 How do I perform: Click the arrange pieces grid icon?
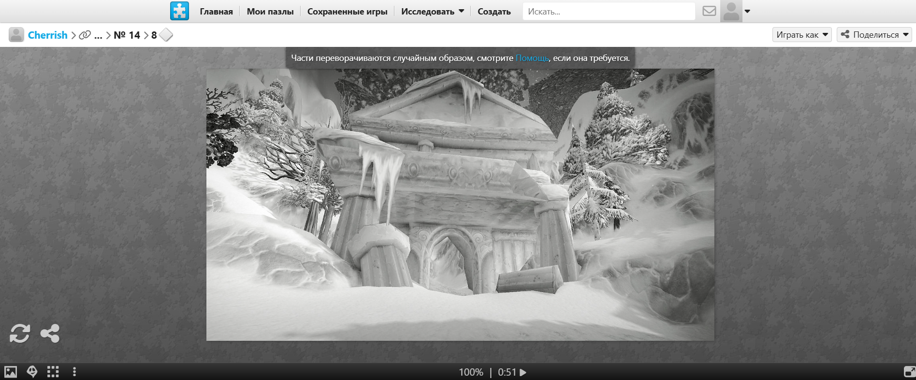click(x=53, y=372)
